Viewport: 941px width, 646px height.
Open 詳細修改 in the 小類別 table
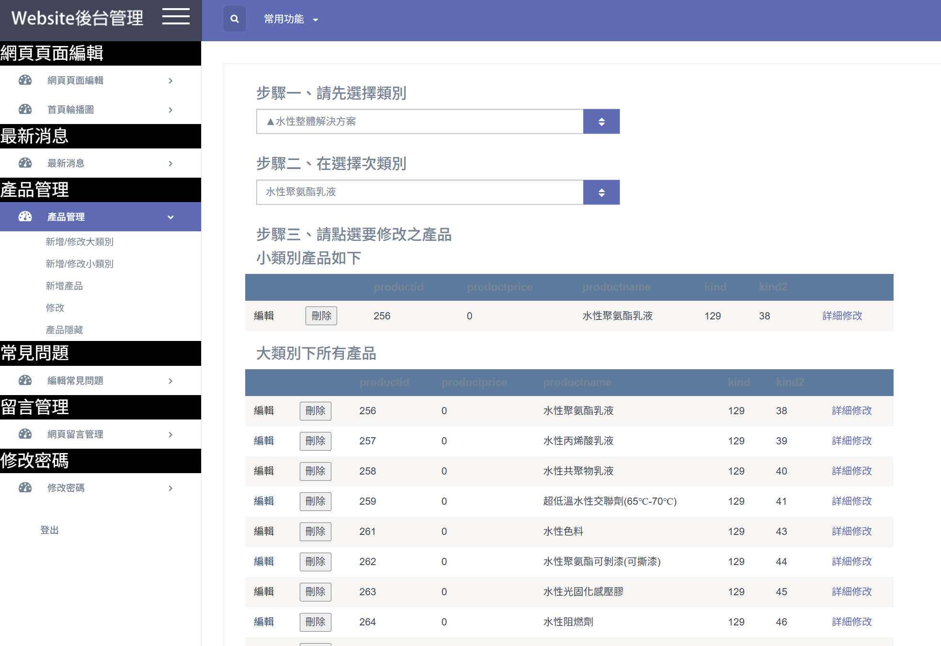click(x=842, y=316)
